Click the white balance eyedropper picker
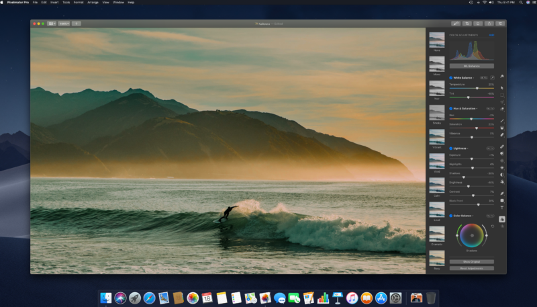The image size is (537, 307). 493,78
